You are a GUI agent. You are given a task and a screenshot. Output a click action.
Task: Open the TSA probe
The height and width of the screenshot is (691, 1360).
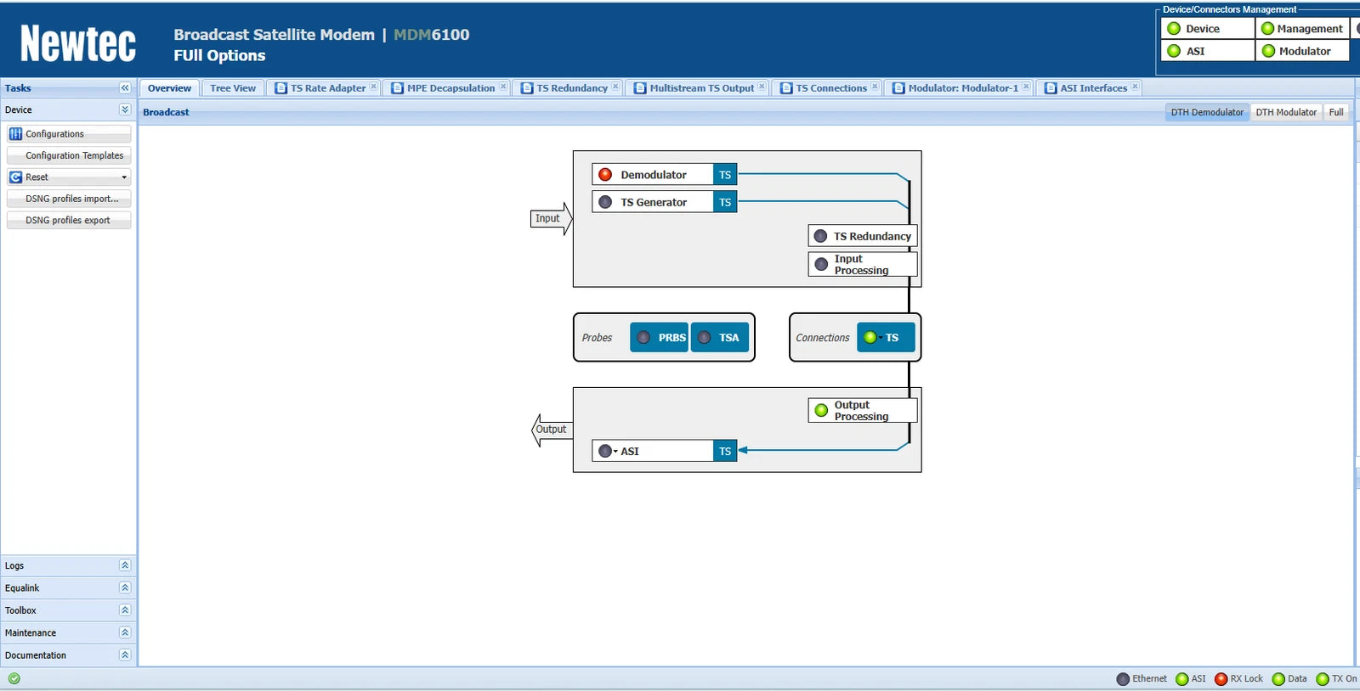tap(720, 337)
